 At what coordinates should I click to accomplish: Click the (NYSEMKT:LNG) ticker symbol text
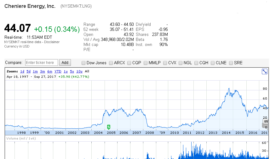(76, 6)
